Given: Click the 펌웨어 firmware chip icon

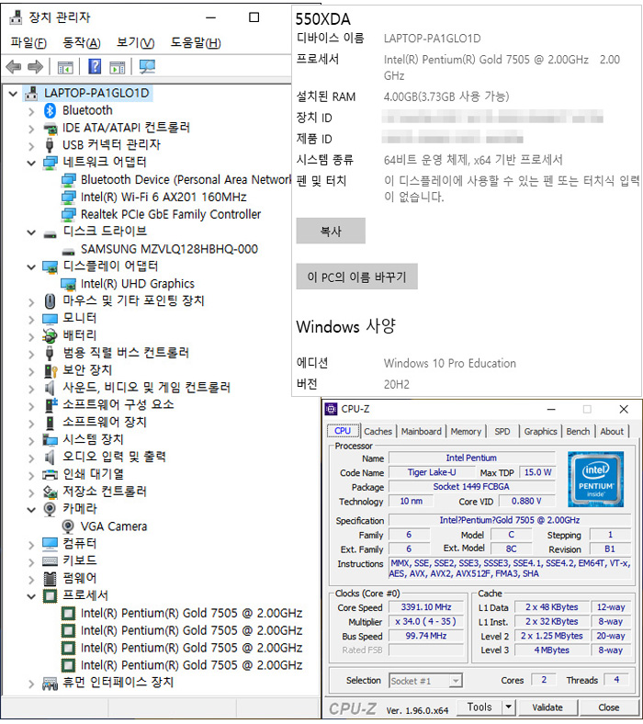Looking at the screenshot, I should (50, 578).
